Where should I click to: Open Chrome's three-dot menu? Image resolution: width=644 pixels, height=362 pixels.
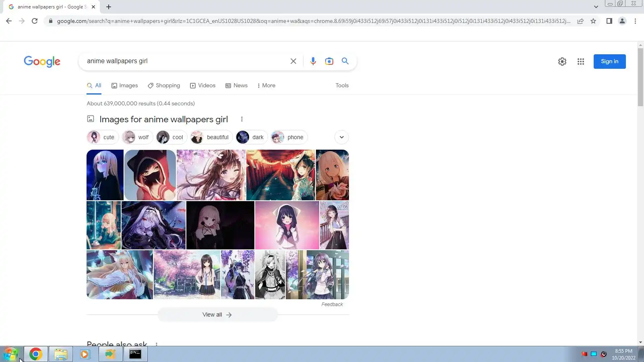635,21
